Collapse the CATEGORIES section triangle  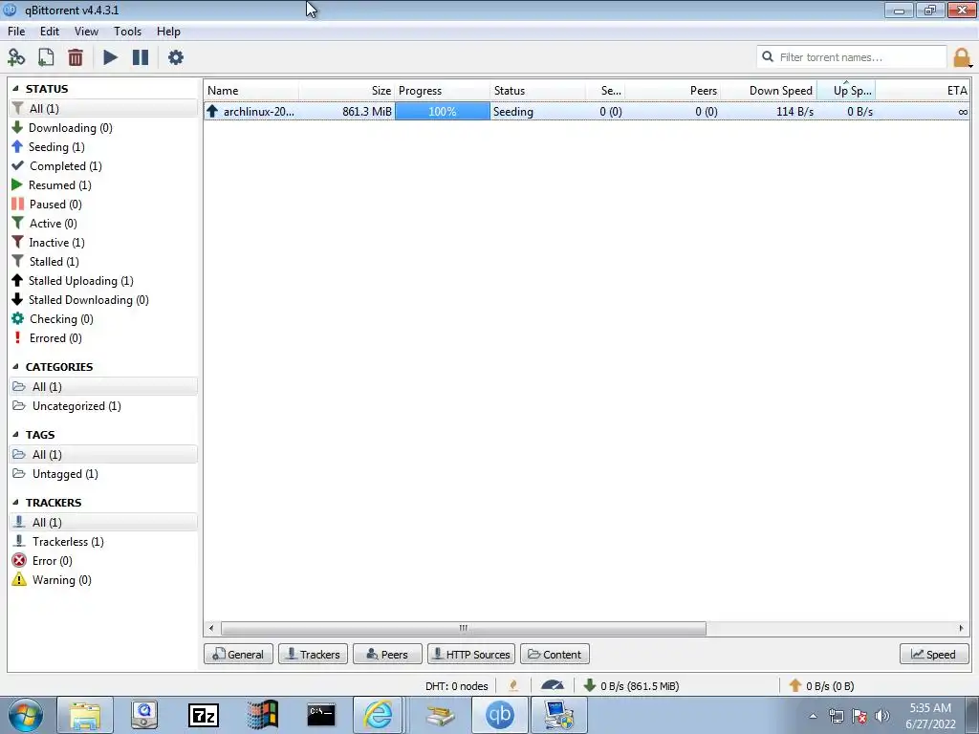click(15, 367)
